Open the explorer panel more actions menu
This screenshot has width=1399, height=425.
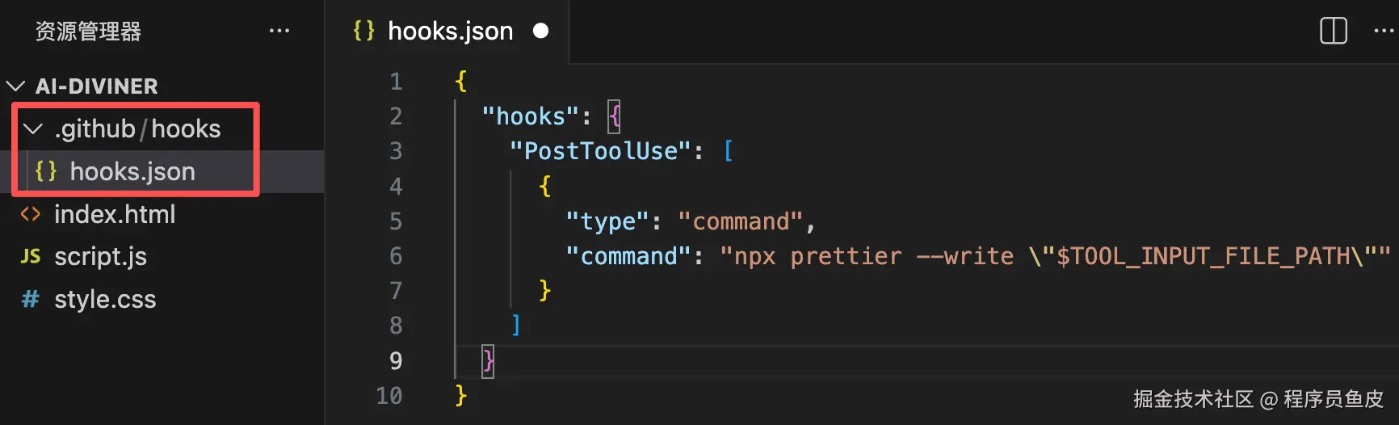point(279,31)
